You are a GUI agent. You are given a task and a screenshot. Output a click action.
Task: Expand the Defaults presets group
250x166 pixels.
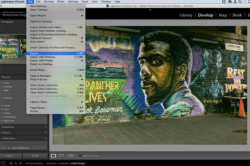tap(2, 98)
